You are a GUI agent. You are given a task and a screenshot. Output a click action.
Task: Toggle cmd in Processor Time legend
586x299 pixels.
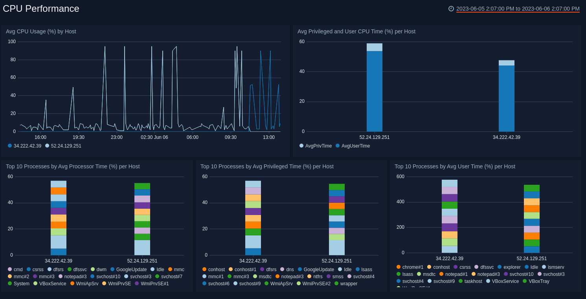15,270
